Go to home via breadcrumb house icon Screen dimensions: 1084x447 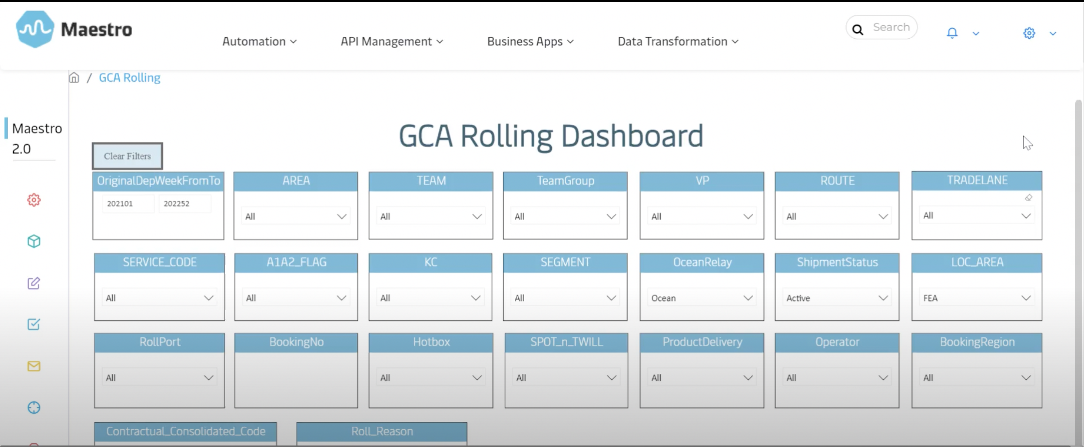click(x=74, y=77)
